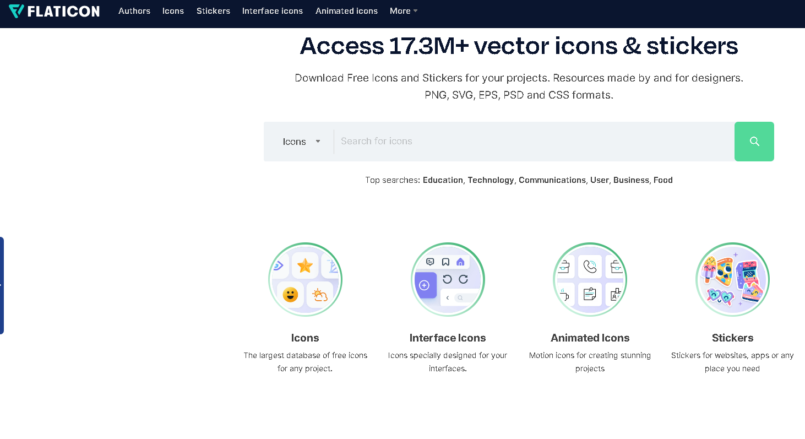Screen dimensions: 805x439
Task: Search top term Technology
Action: 491,180
